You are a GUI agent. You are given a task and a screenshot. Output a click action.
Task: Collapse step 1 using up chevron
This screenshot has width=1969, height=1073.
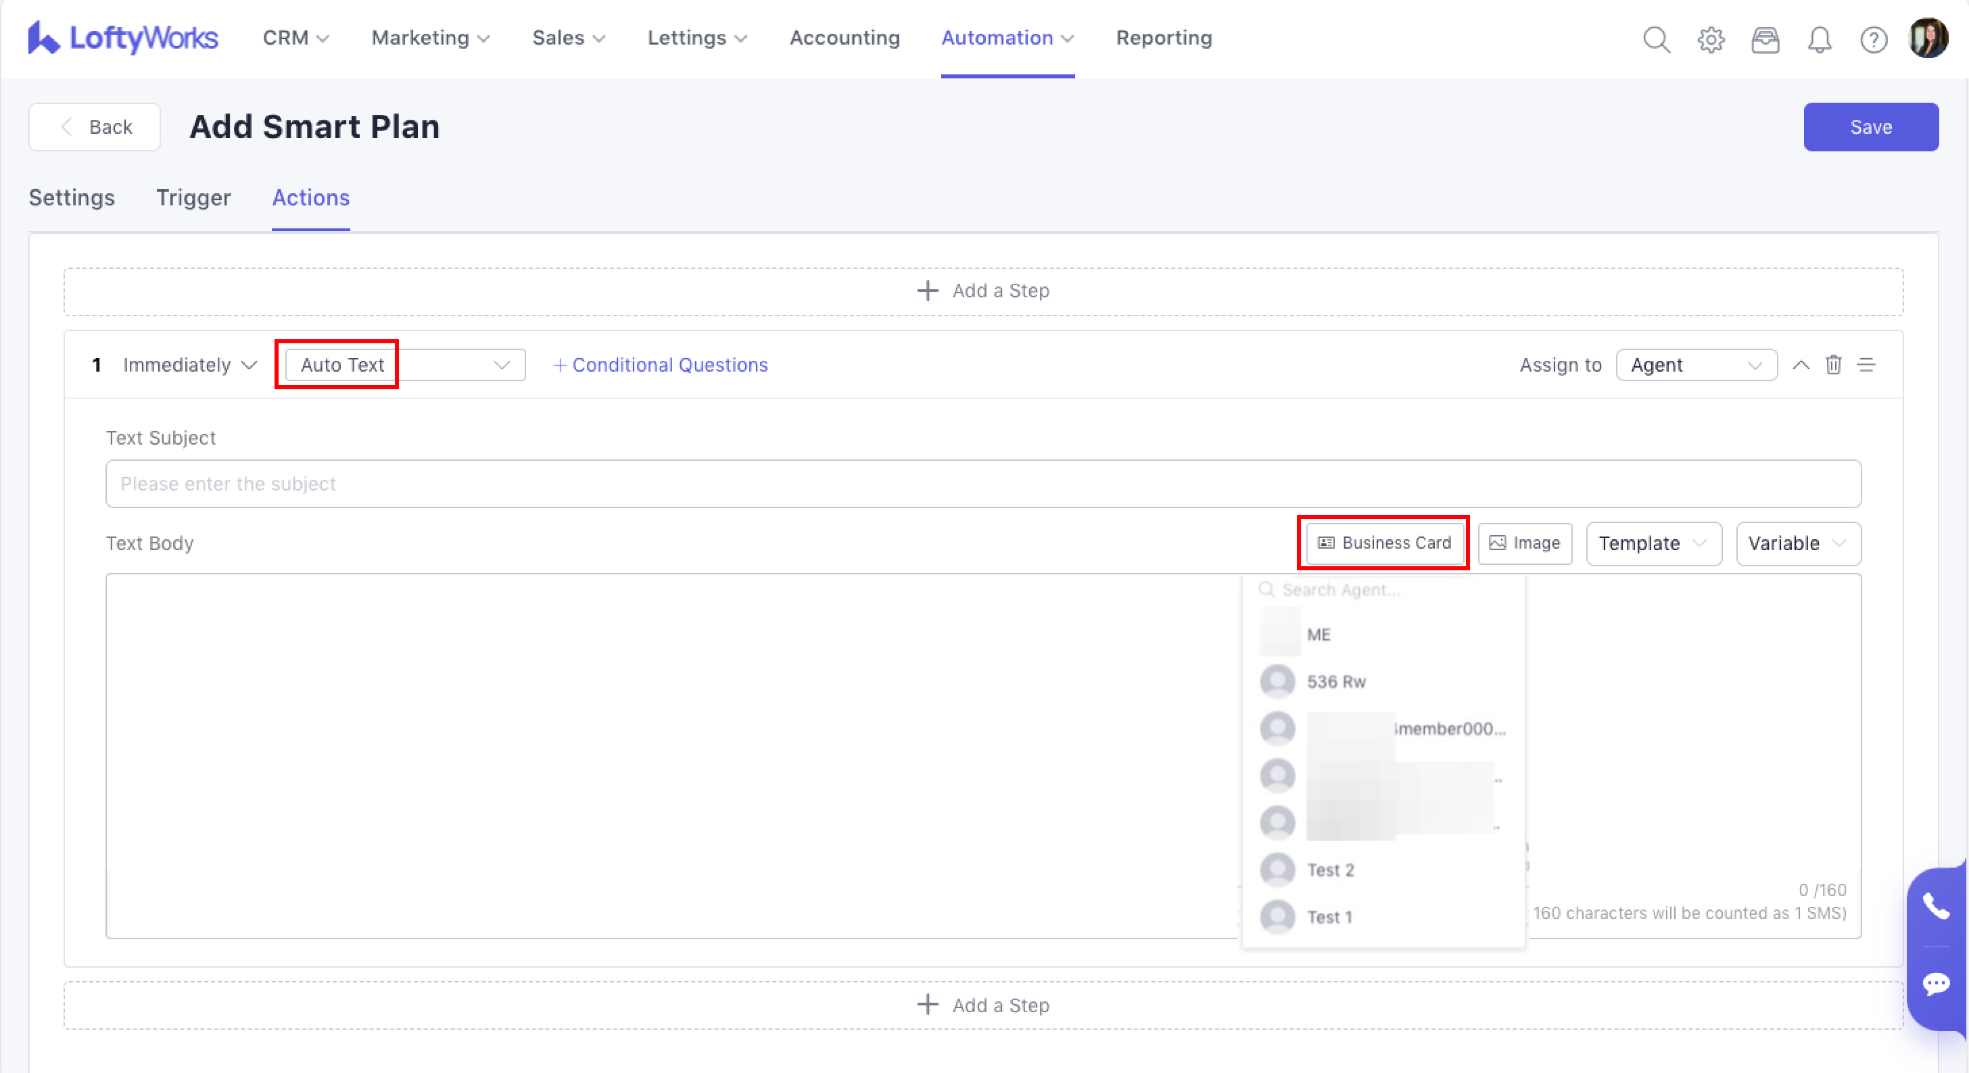[1801, 364]
